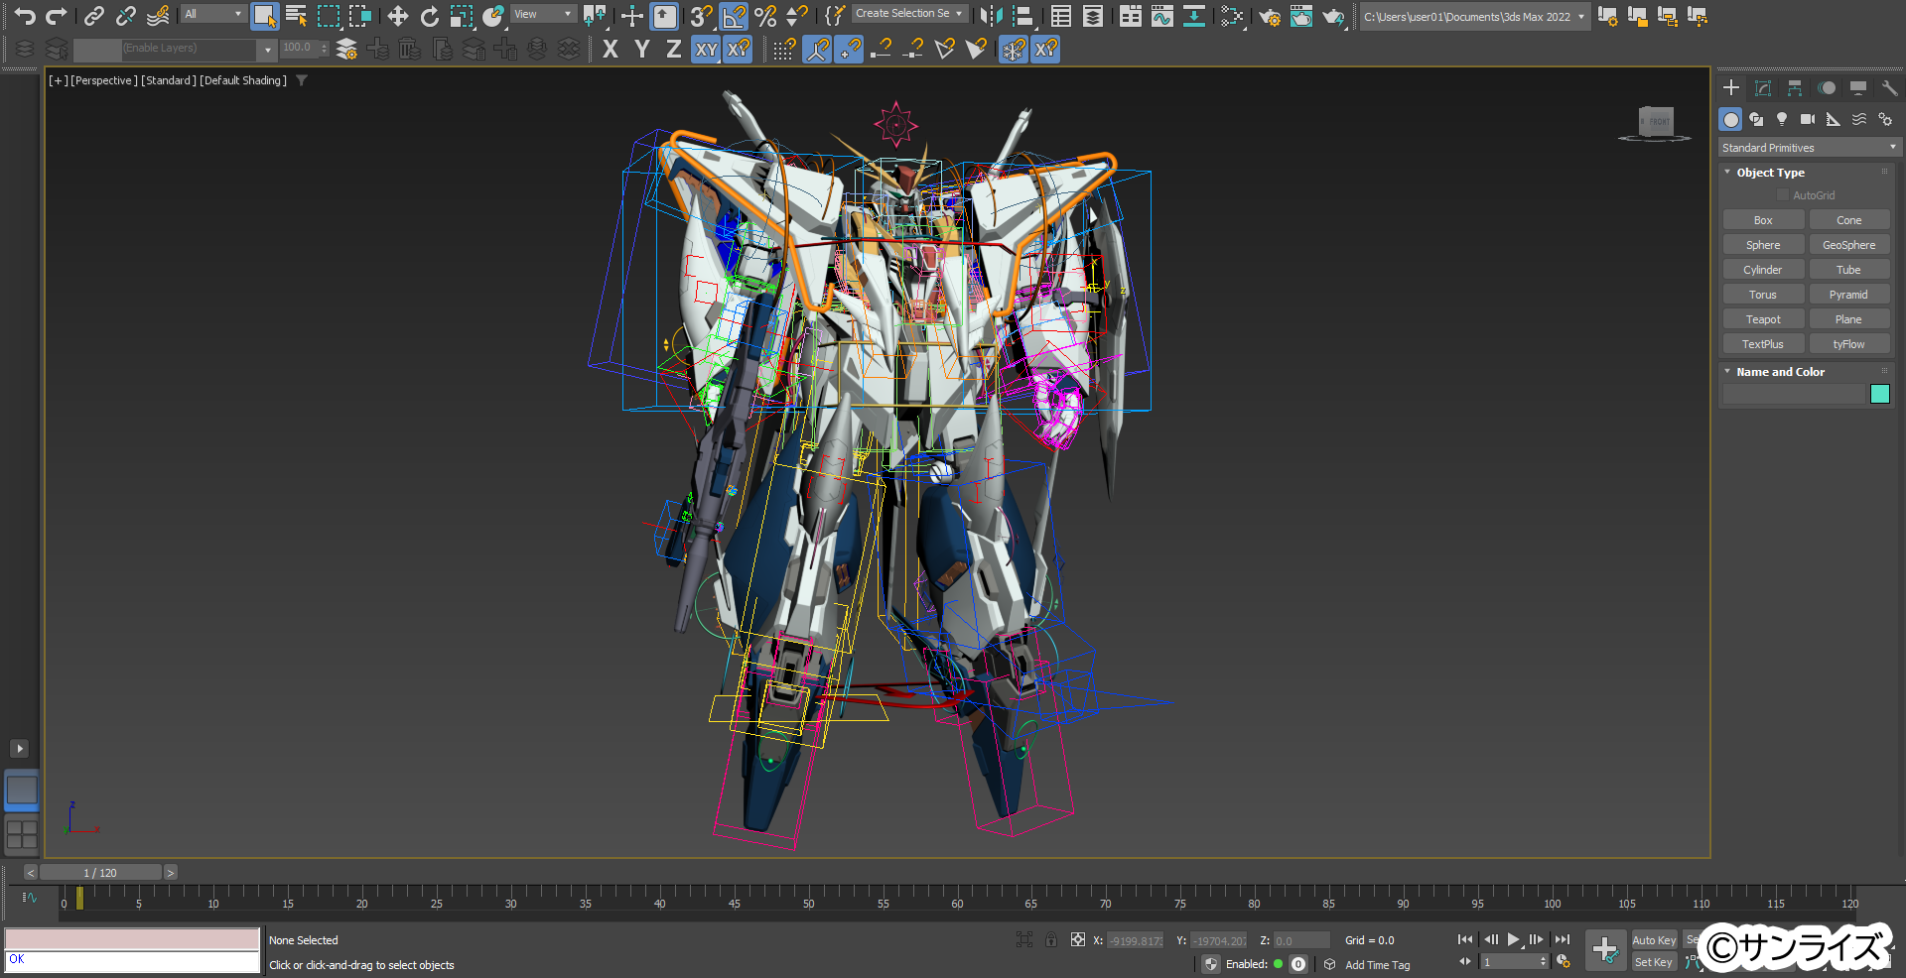Click the TextPlus button

click(1763, 344)
